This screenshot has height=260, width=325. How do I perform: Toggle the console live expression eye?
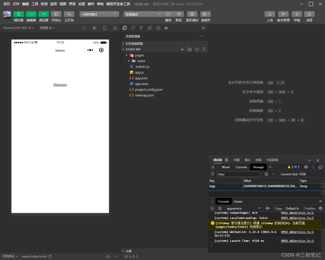pos(268,208)
